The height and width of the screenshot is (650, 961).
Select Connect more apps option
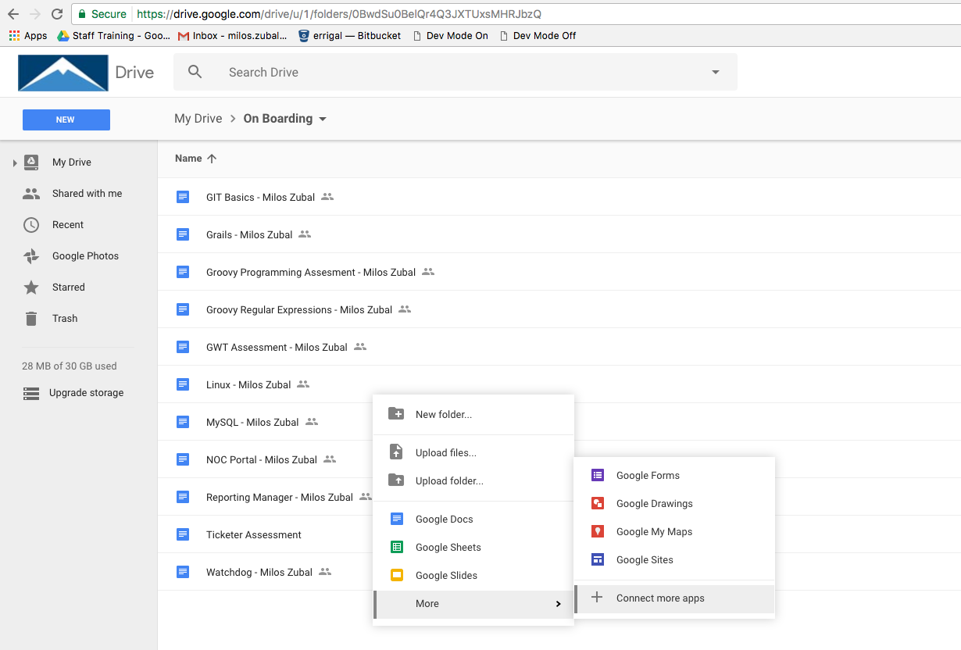point(659,598)
